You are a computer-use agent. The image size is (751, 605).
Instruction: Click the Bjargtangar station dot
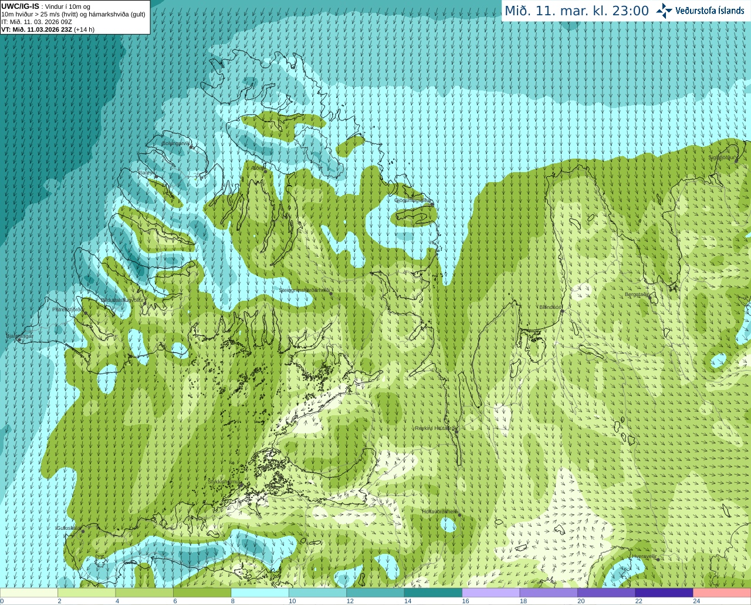pyautogui.click(x=19, y=340)
